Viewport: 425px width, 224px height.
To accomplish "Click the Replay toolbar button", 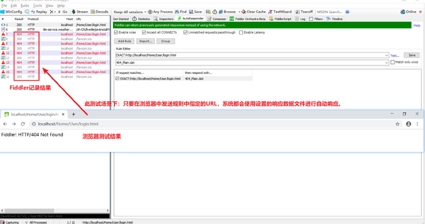I will pyautogui.click(x=39, y=12).
